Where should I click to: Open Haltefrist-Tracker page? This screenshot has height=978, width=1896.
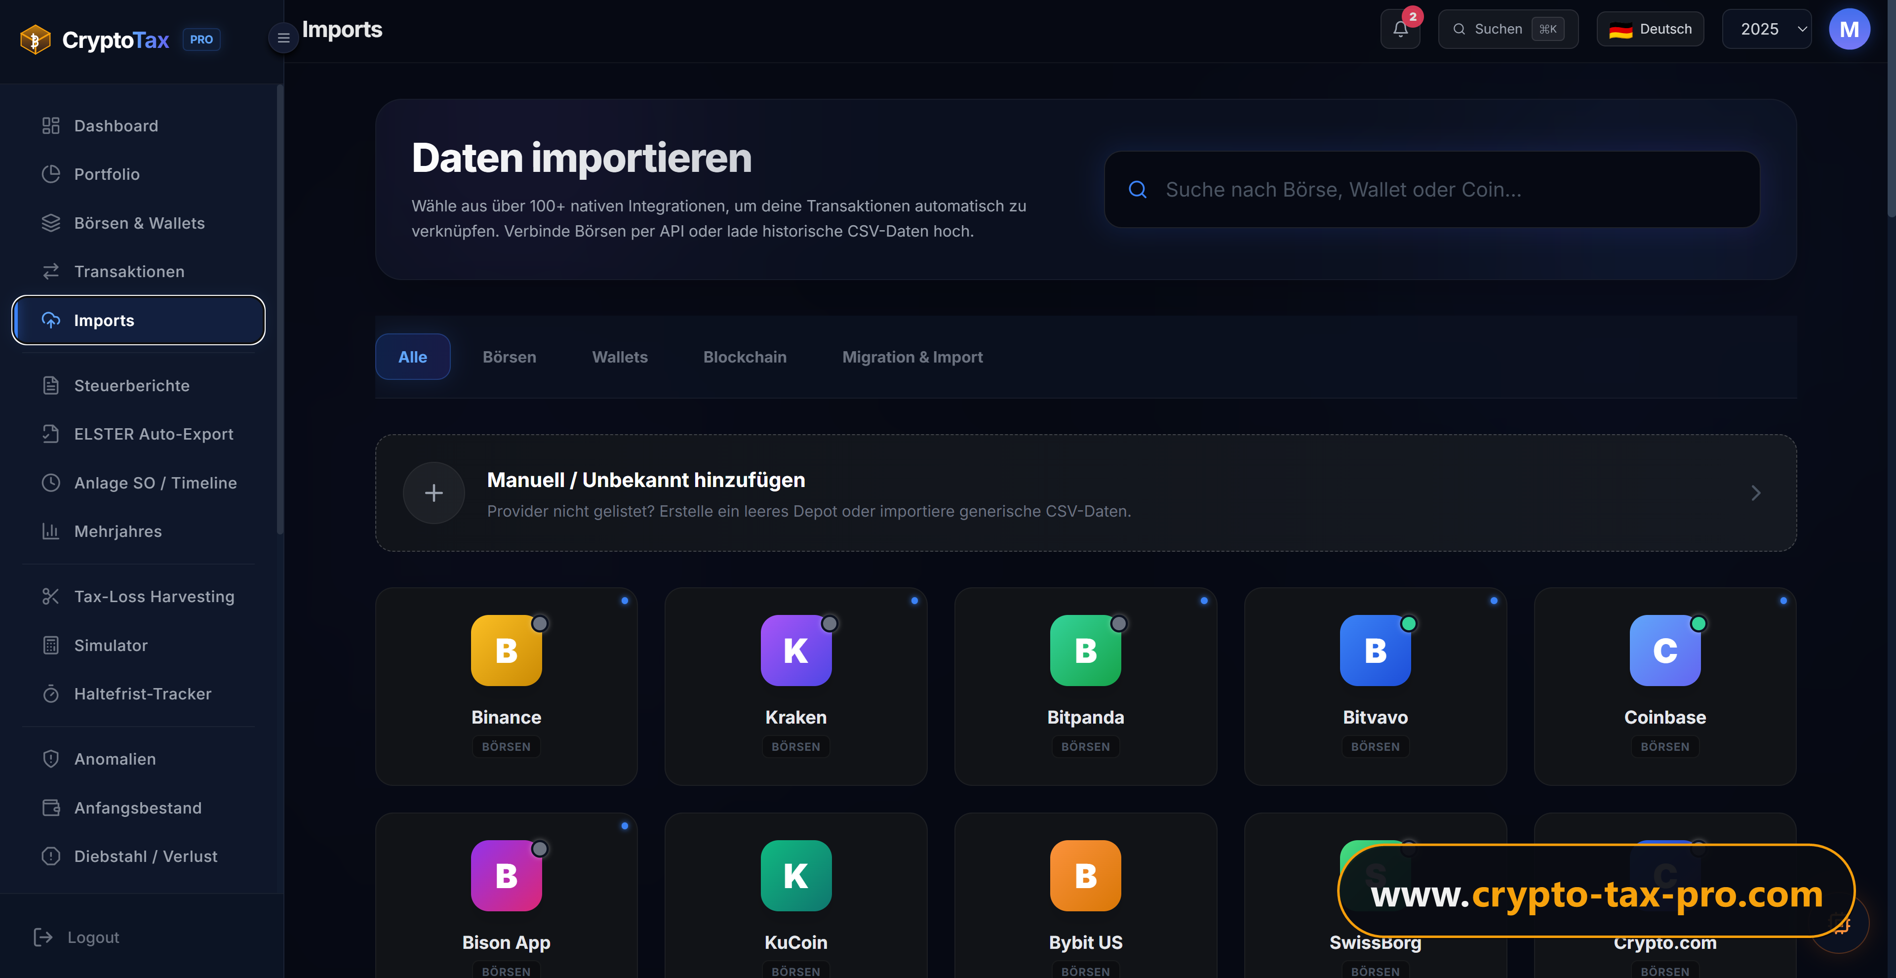click(x=138, y=694)
